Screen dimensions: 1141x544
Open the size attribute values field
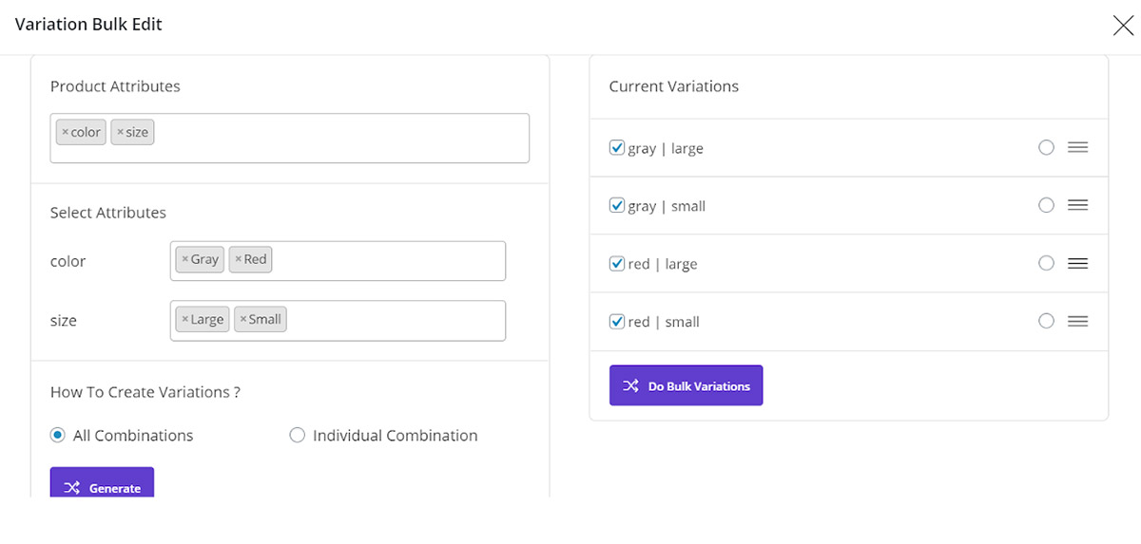click(x=390, y=321)
